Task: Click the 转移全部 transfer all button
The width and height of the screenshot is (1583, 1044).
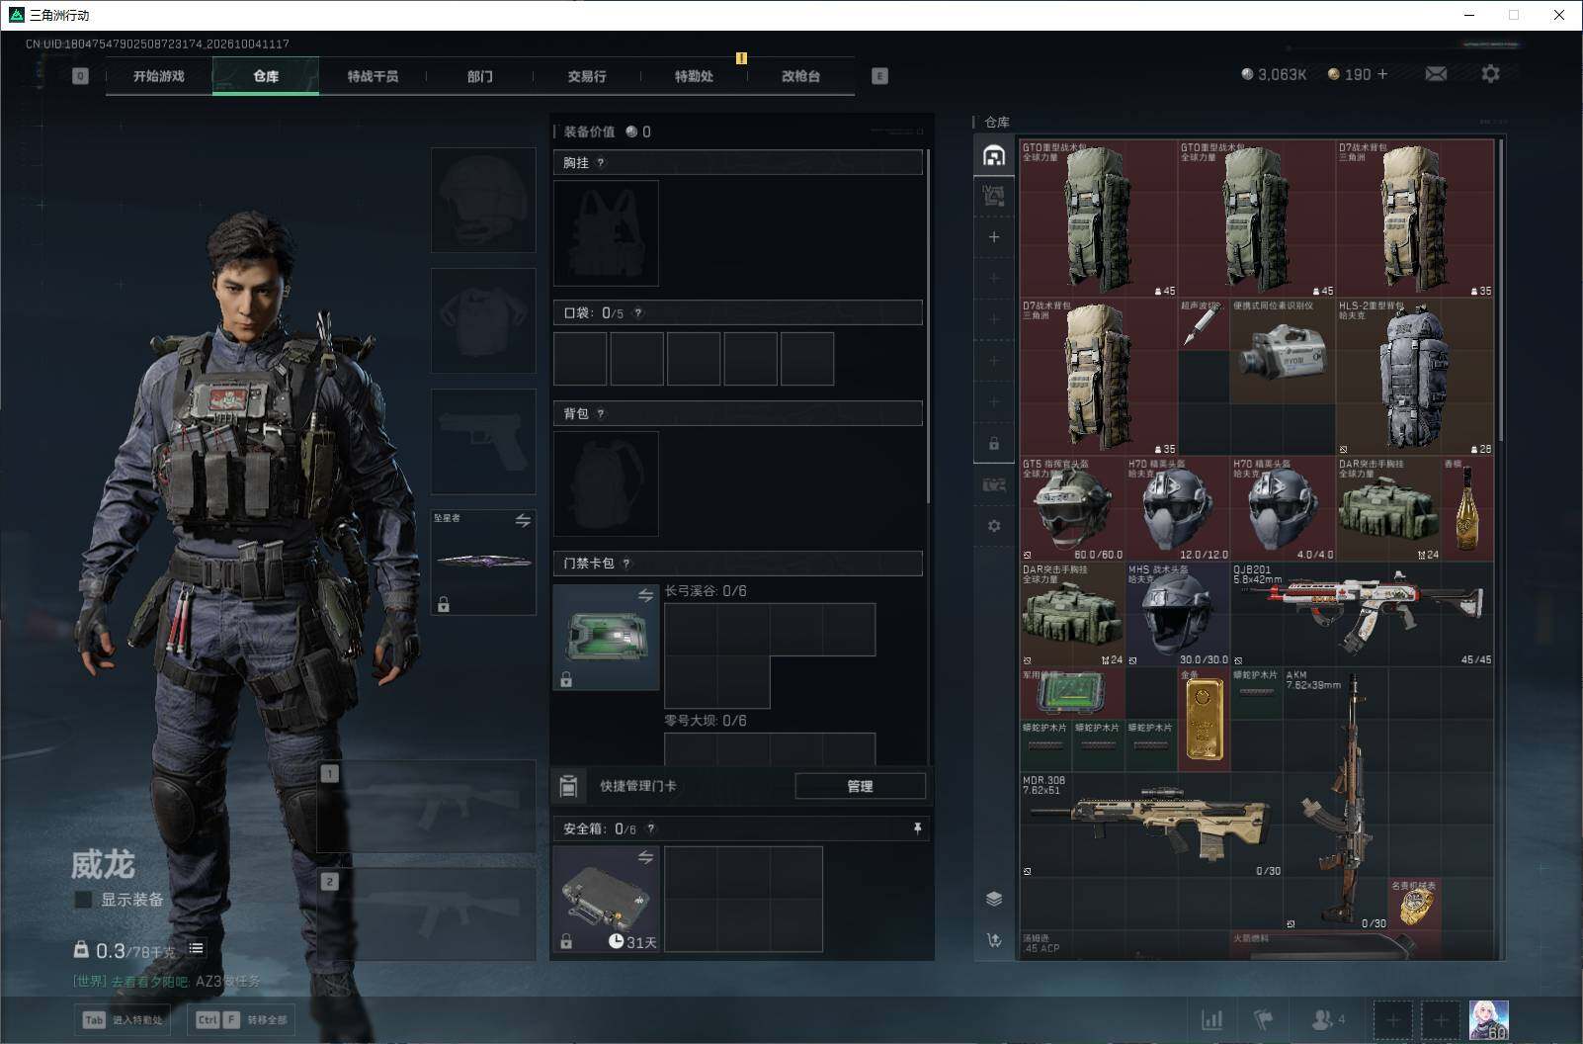Action: click(242, 1019)
